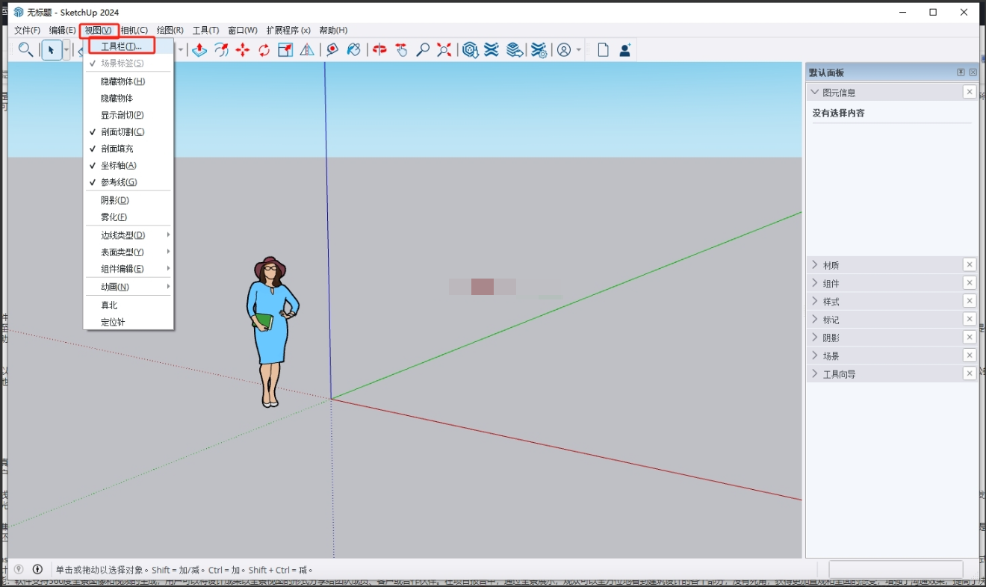Select the 定位针 menu entry

[x=128, y=322]
